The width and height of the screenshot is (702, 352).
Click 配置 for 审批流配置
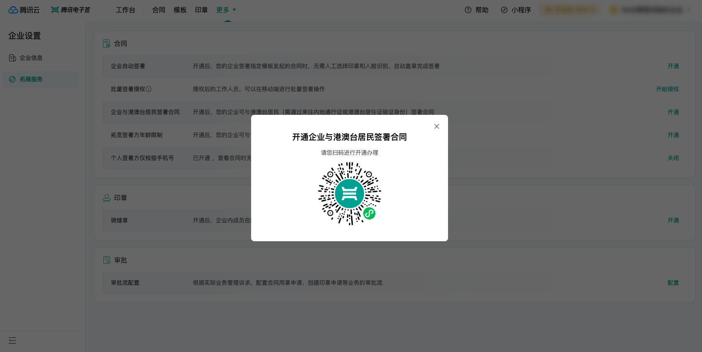pyautogui.click(x=673, y=283)
